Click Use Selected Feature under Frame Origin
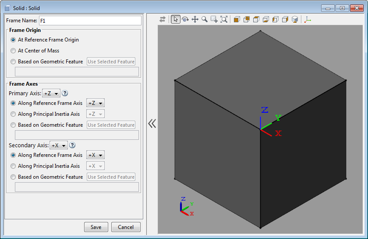The image size is (368, 239). (x=111, y=62)
